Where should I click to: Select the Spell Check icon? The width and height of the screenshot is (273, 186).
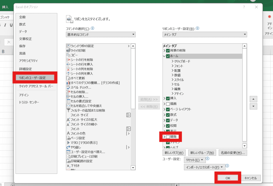pyautogui.click(x=68, y=87)
